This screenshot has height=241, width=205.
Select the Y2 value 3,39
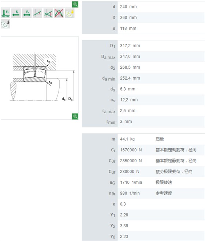(x=124, y=226)
